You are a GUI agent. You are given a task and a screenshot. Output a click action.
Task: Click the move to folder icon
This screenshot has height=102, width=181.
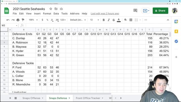[x=56, y=9]
